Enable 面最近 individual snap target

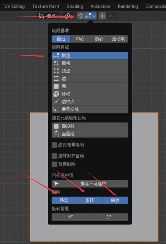click(x=90, y=134)
